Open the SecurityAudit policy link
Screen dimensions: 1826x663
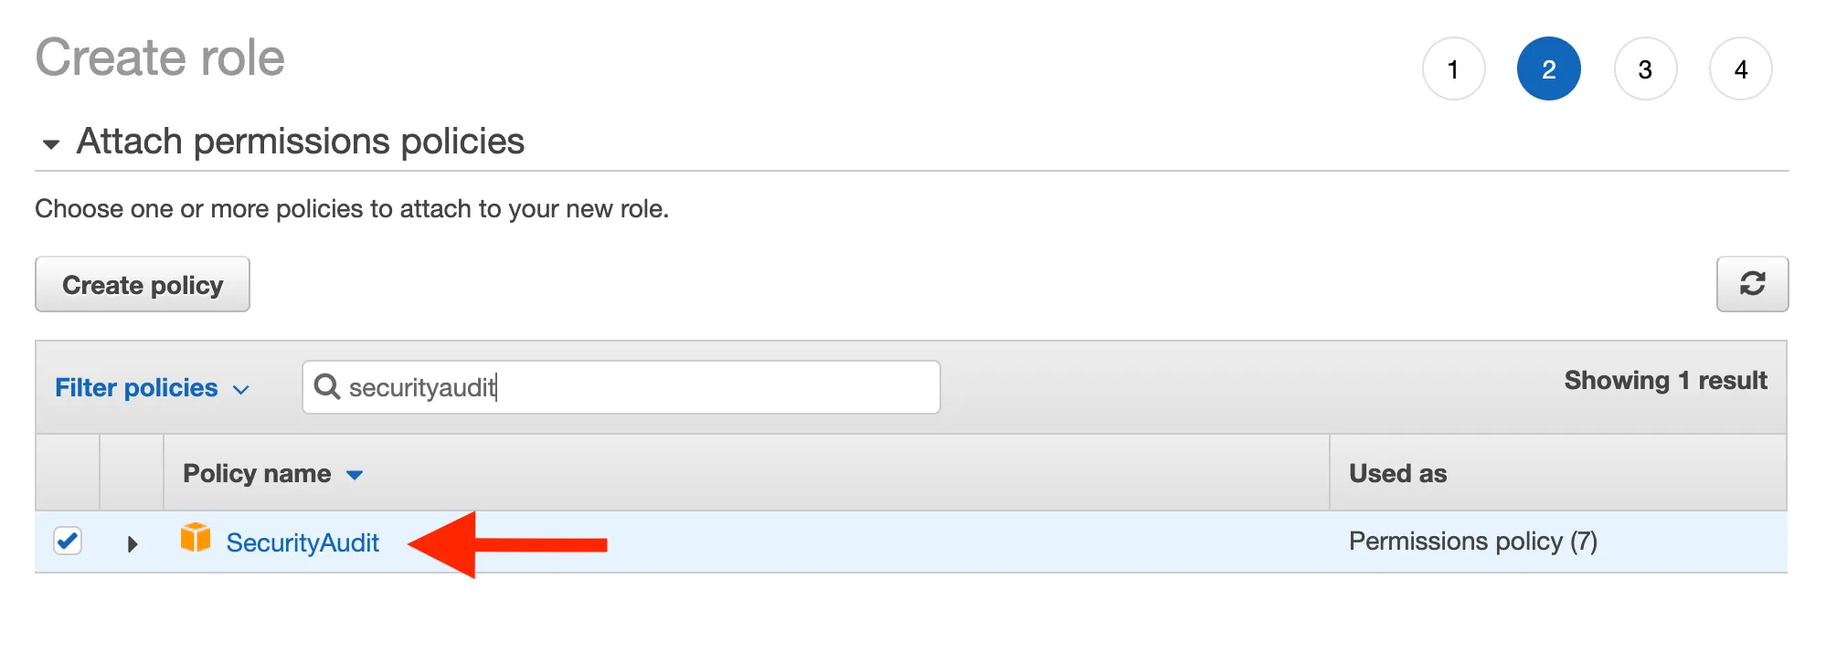(303, 543)
